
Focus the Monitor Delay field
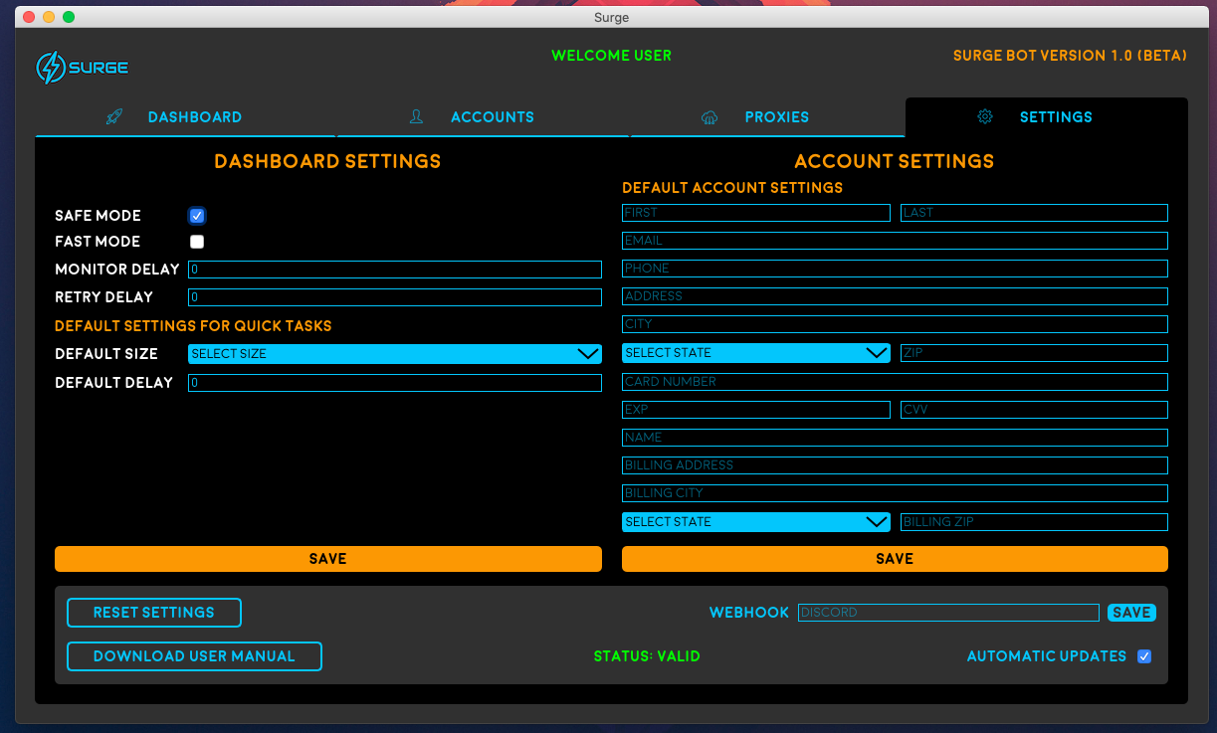(395, 270)
